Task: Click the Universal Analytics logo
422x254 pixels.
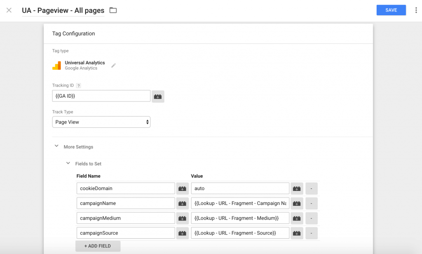Action: [57, 65]
